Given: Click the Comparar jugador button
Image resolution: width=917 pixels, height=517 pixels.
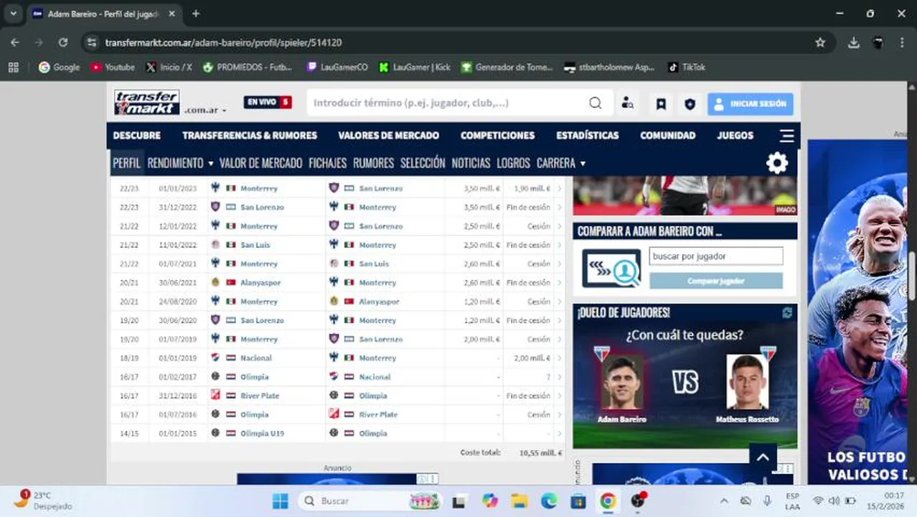Looking at the screenshot, I should tap(716, 281).
